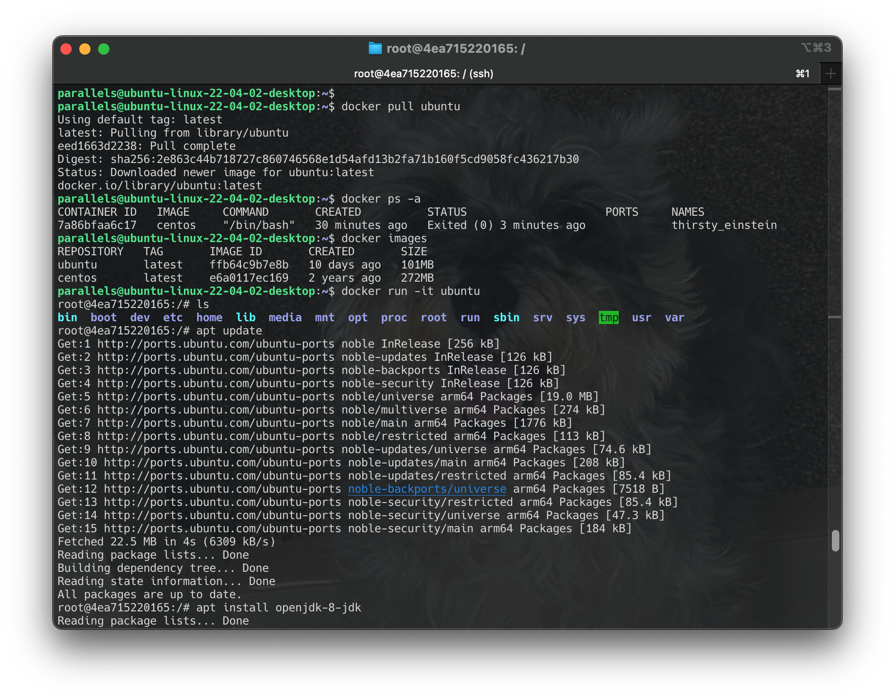Click the 272MB size value for centos

coord(417,278)
